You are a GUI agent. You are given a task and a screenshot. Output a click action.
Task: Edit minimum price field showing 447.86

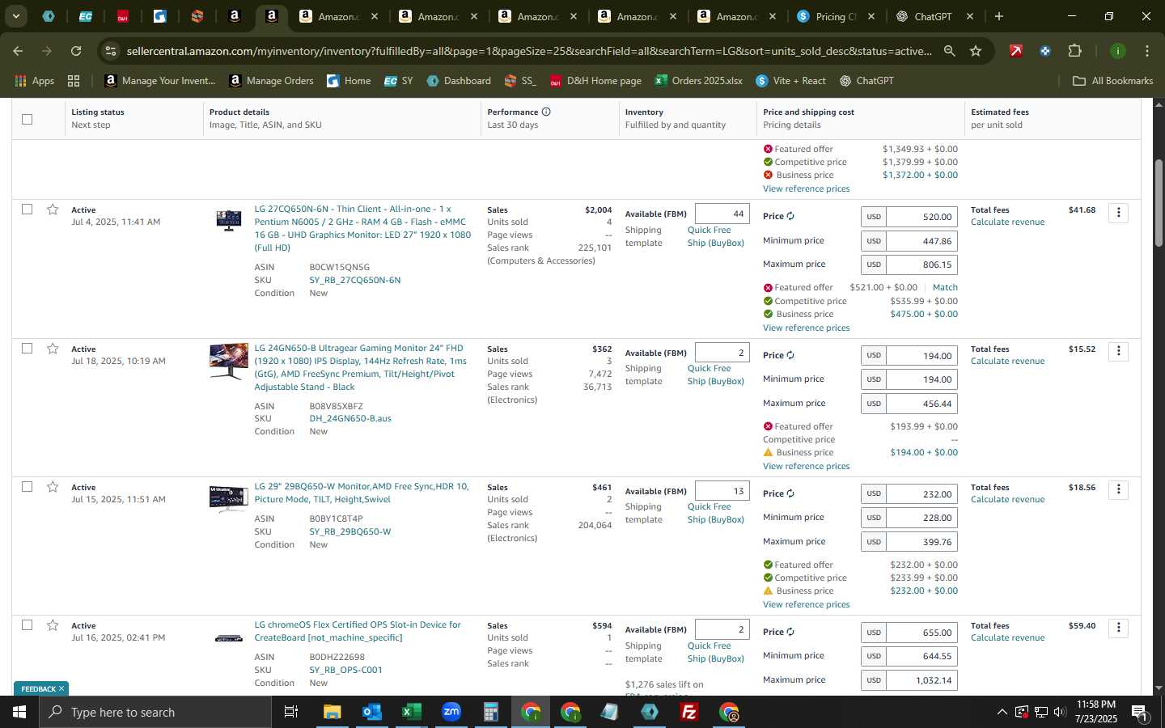coord(921,241)
